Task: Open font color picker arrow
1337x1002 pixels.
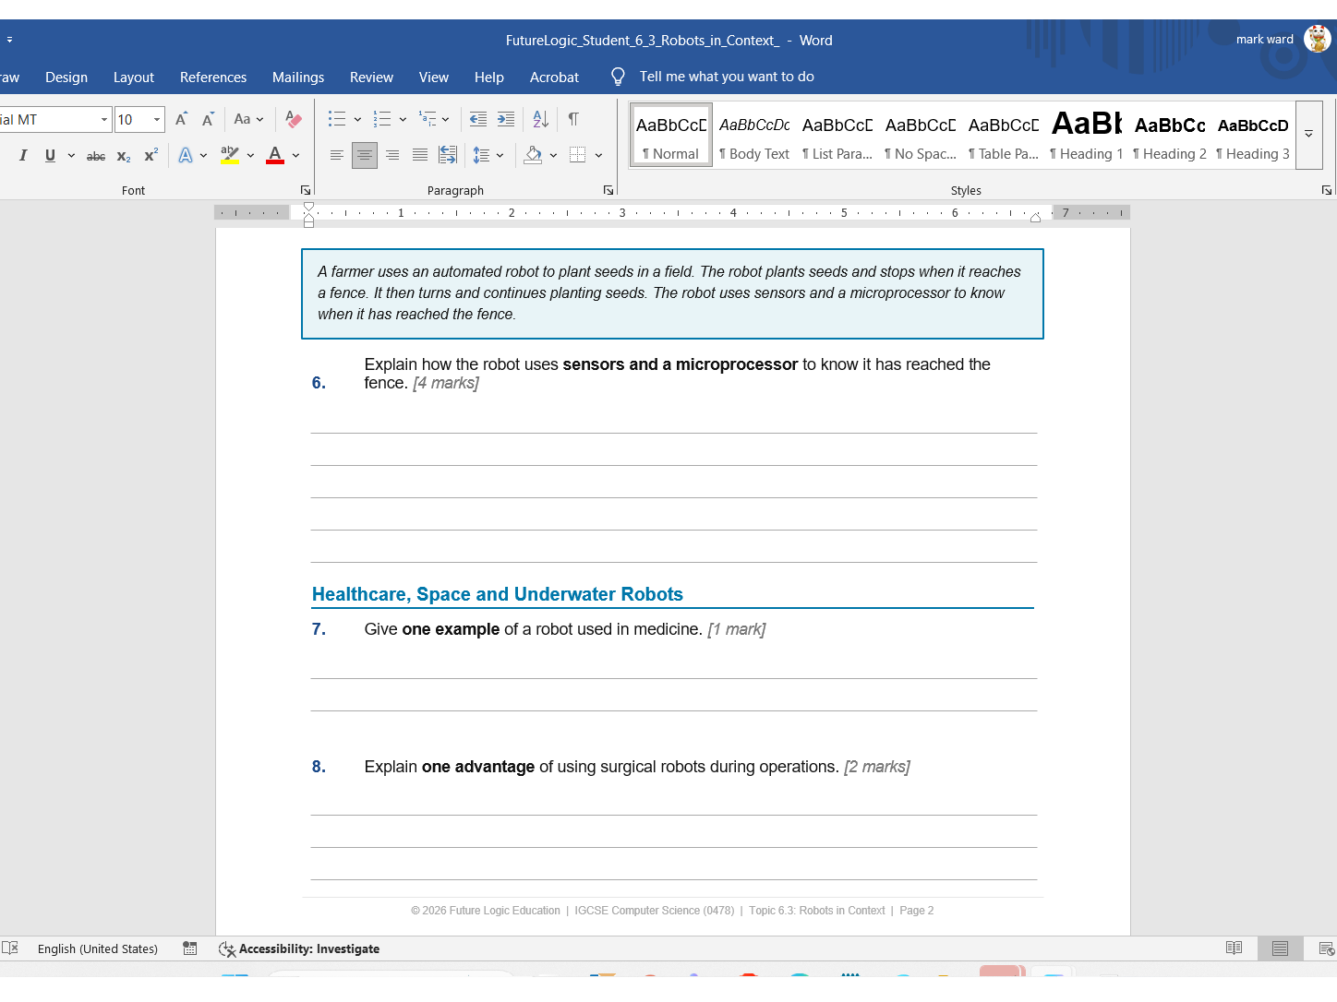Action: pyautogui.click(x=295, y=155)
